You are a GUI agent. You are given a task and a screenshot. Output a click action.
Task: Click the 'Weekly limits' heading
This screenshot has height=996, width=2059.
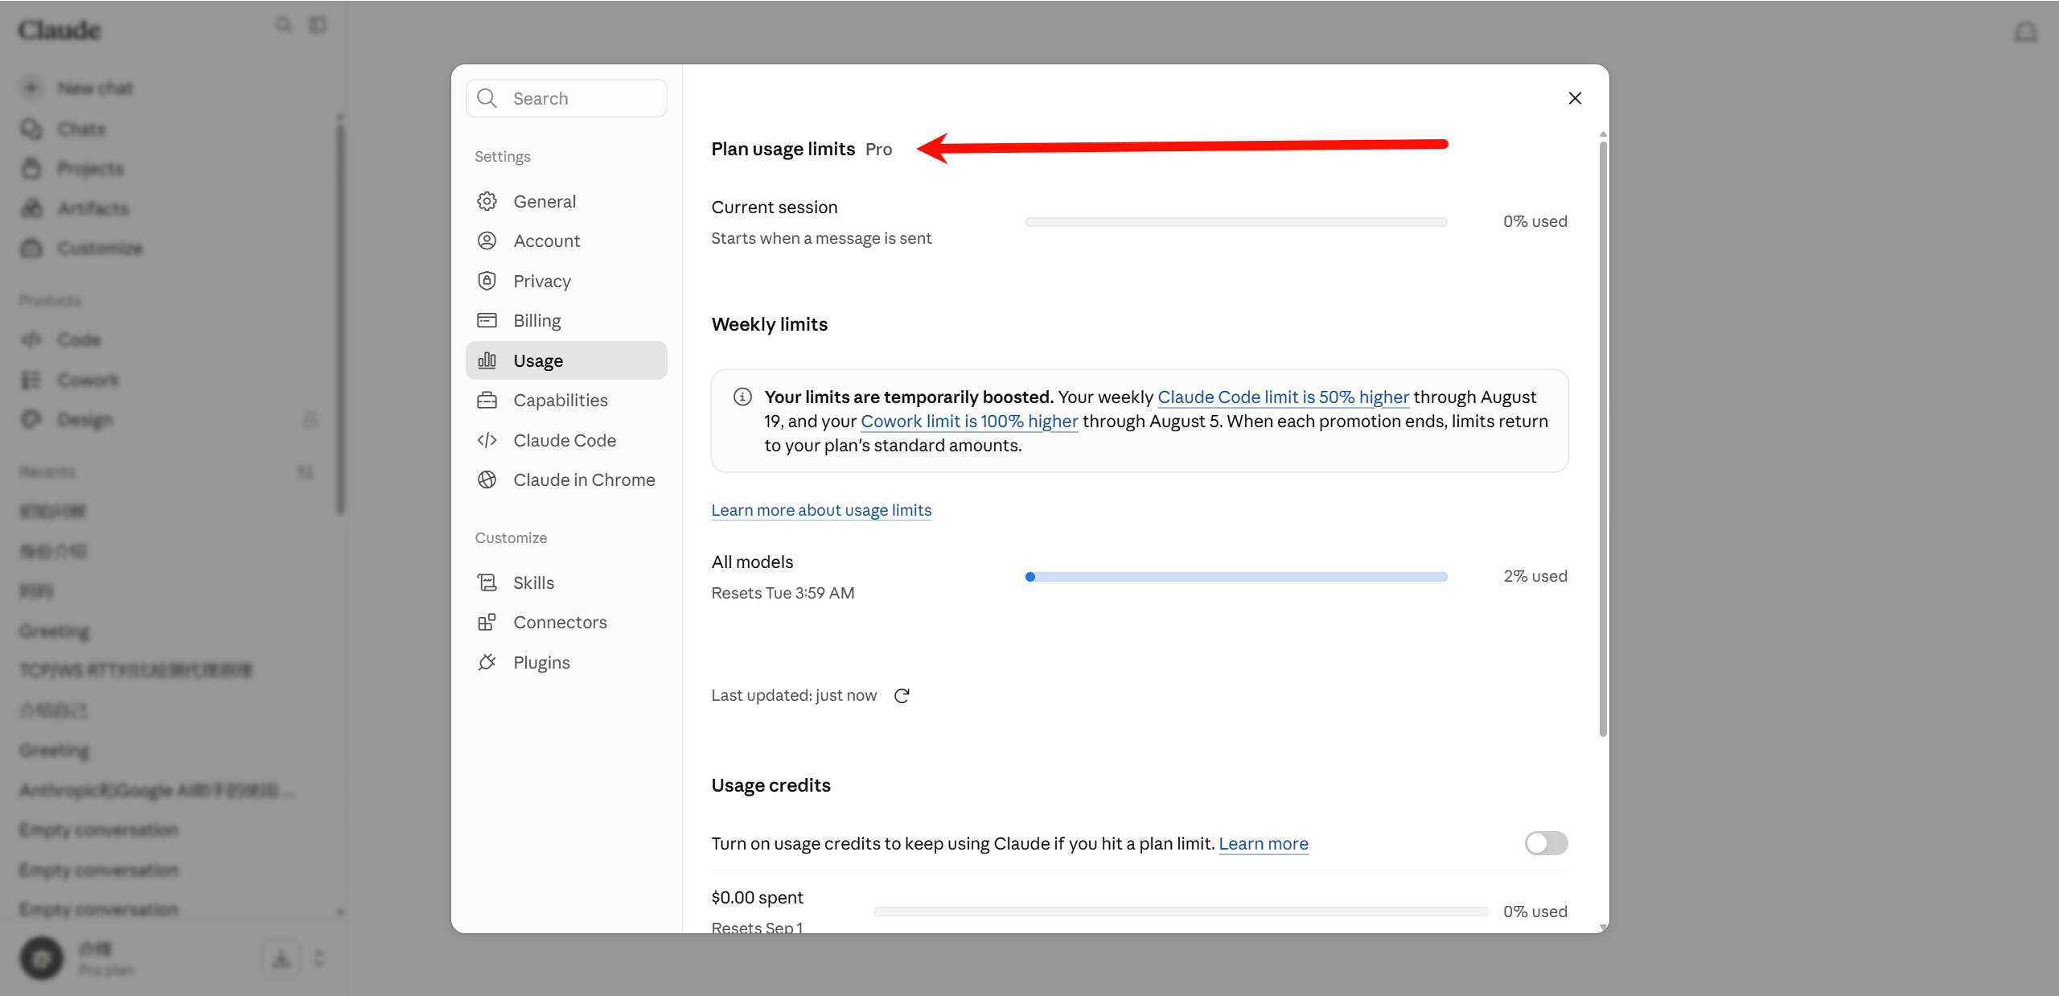[769, 324]
